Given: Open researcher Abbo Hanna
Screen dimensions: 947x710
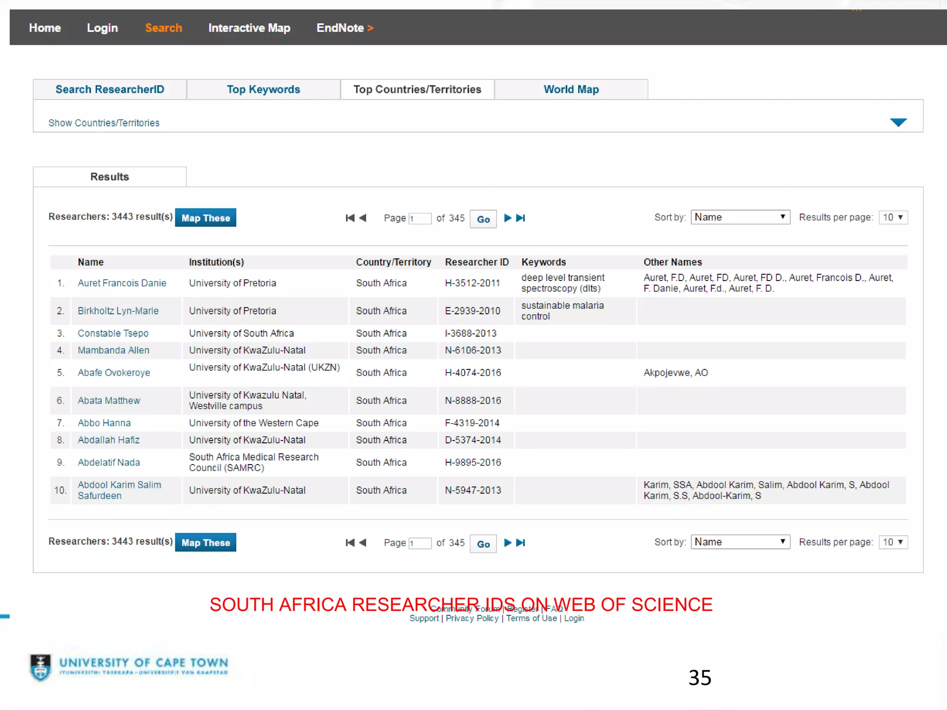Looking at the screenshot, I should 104,423.
